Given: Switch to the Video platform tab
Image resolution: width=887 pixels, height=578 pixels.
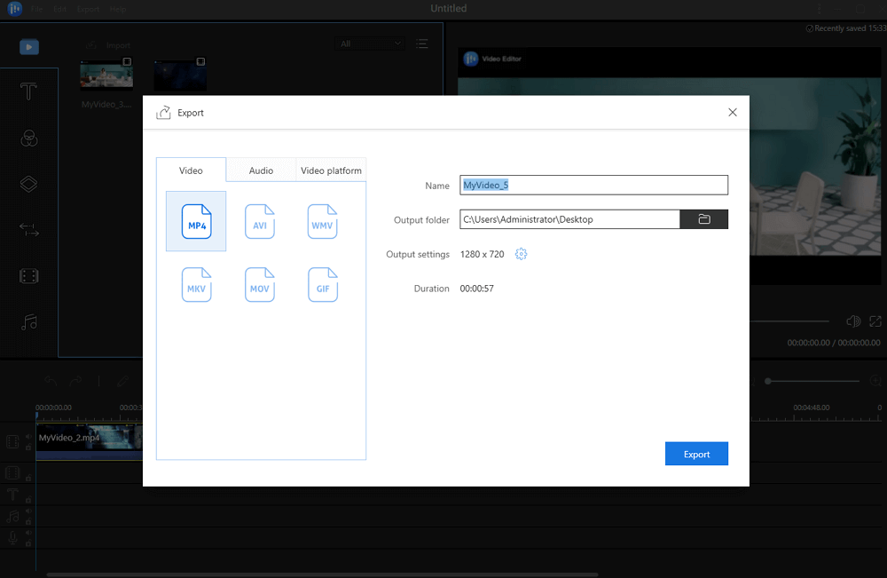Looking at the screenshot, I should tap(331, 170).
